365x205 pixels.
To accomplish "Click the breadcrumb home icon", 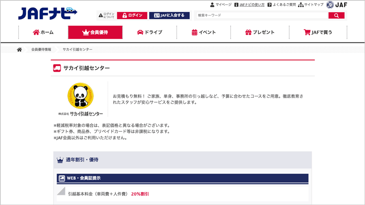I will click(x=19, y=49).
